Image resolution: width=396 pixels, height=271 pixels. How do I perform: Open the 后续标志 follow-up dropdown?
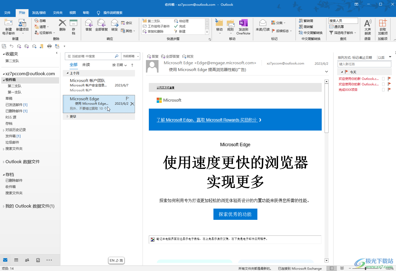tap(282, 31)
